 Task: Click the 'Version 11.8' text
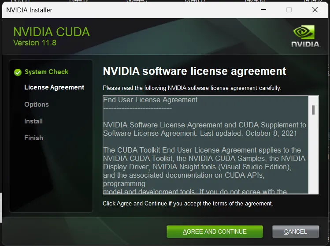point(35,43)
